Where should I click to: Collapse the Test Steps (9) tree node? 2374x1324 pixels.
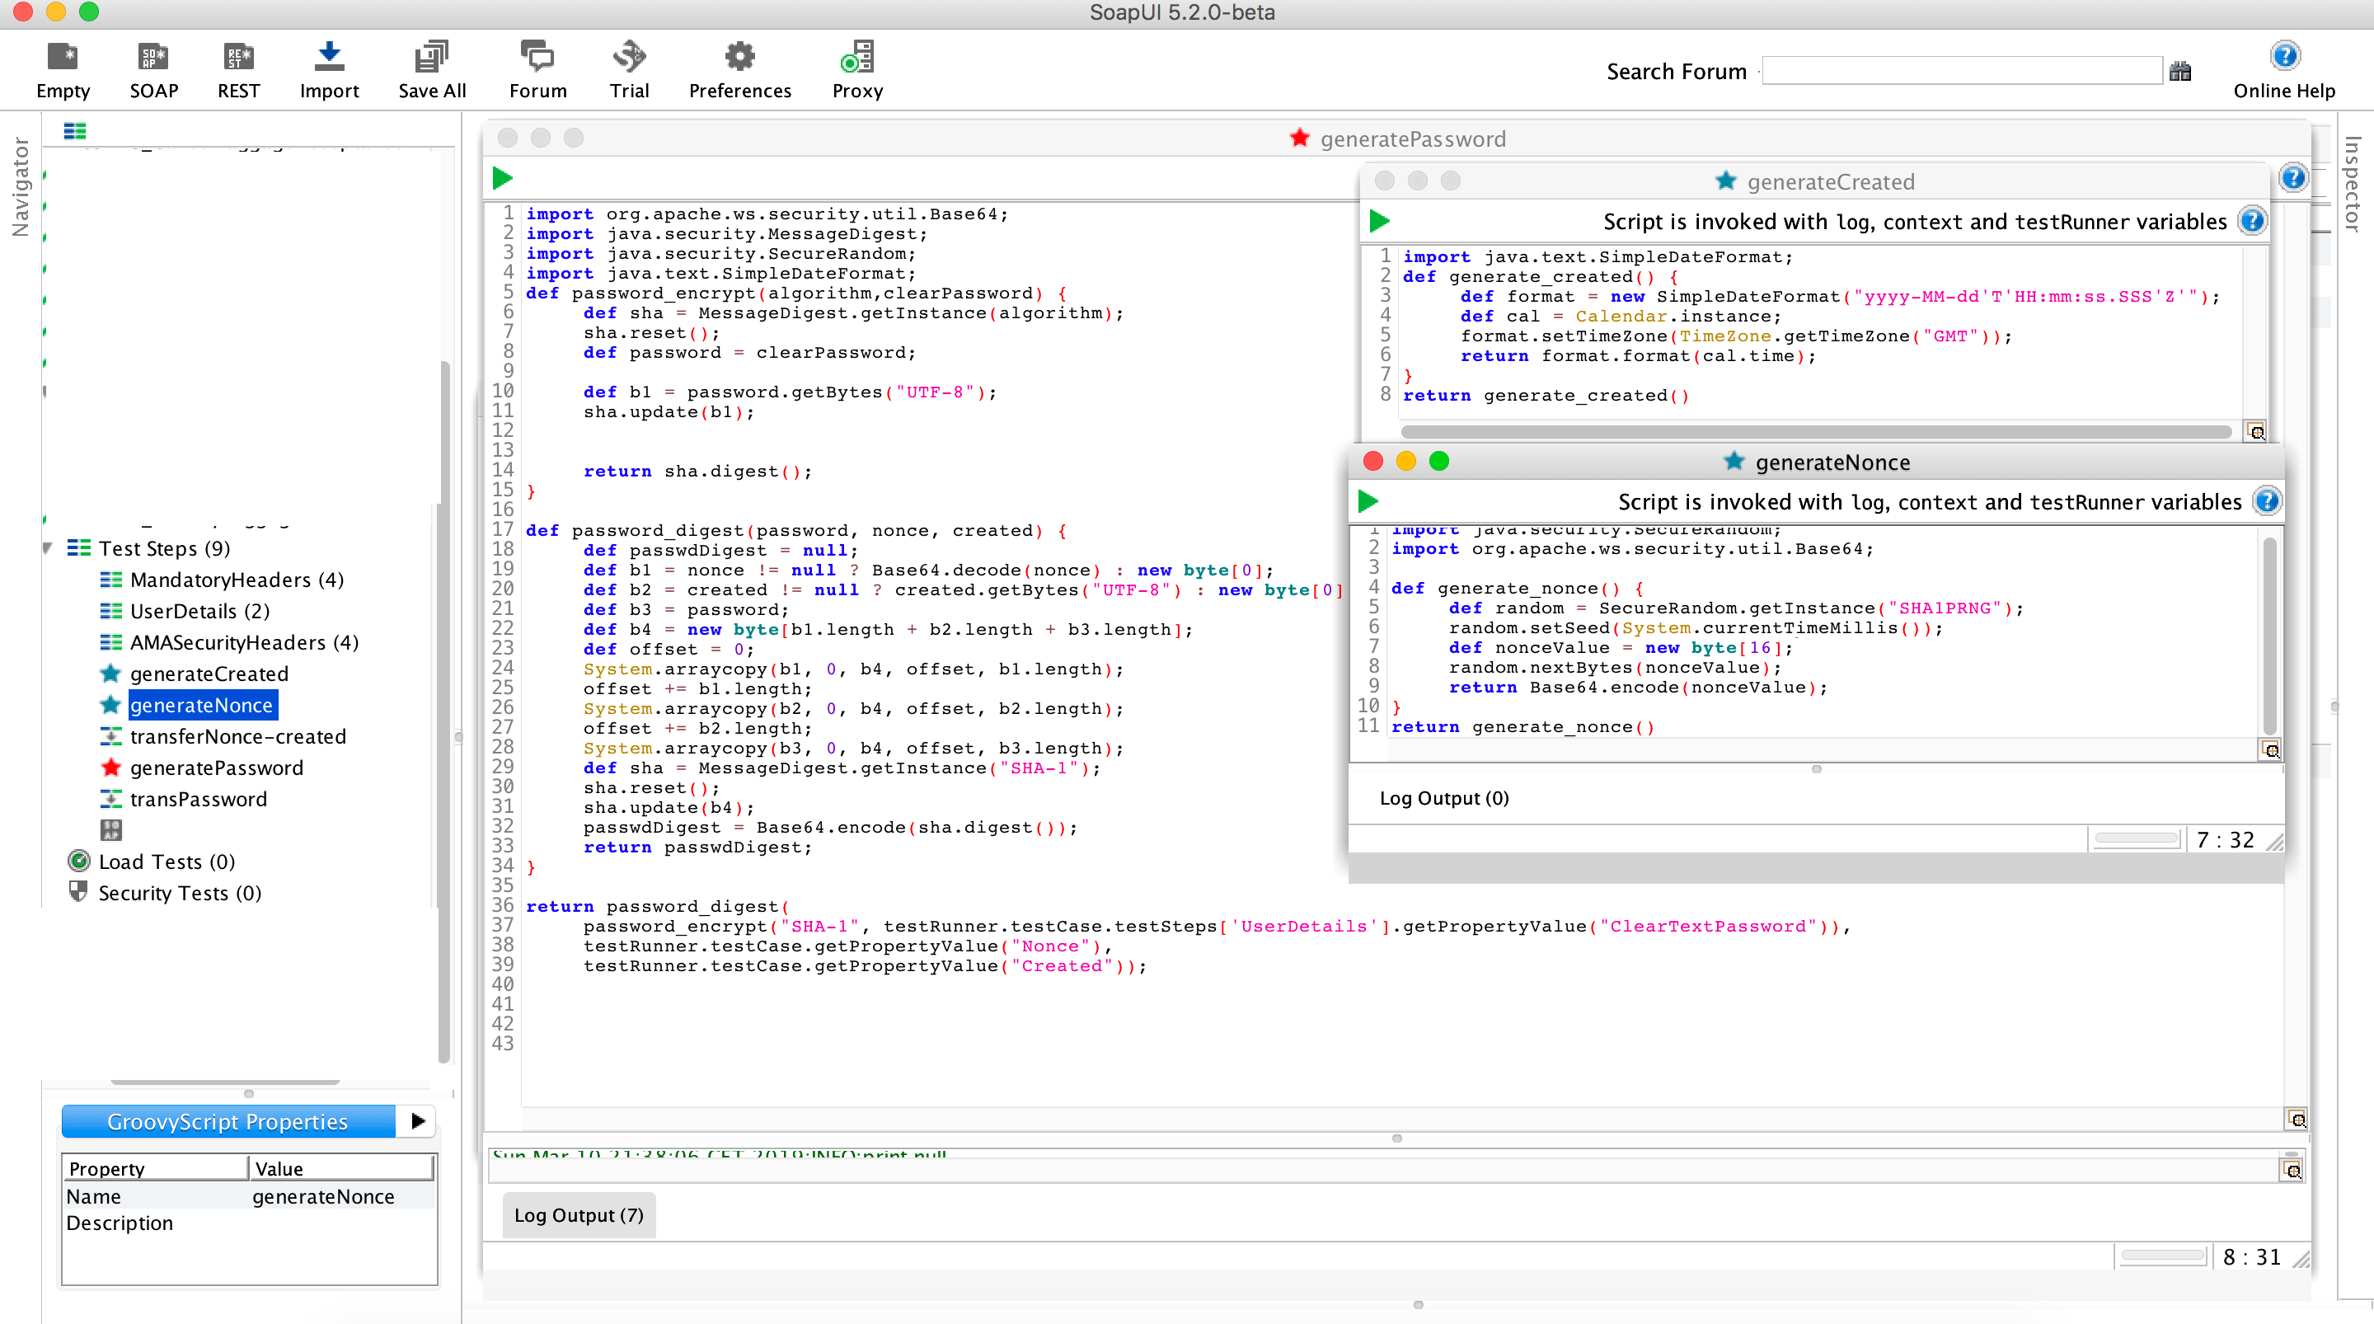pyautogui.click(x=47, y=547)
